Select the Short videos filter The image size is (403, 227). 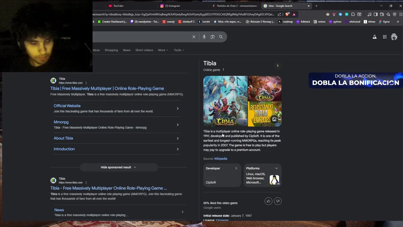pyautogui.click(x=144, y=50)
